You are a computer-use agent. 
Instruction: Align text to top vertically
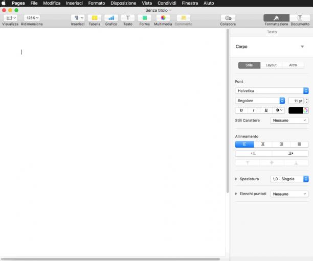tap(248, 163)
